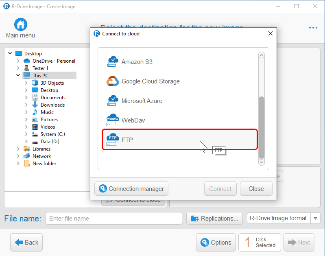
Task: Open the Replications dialog
Action: 214,218
